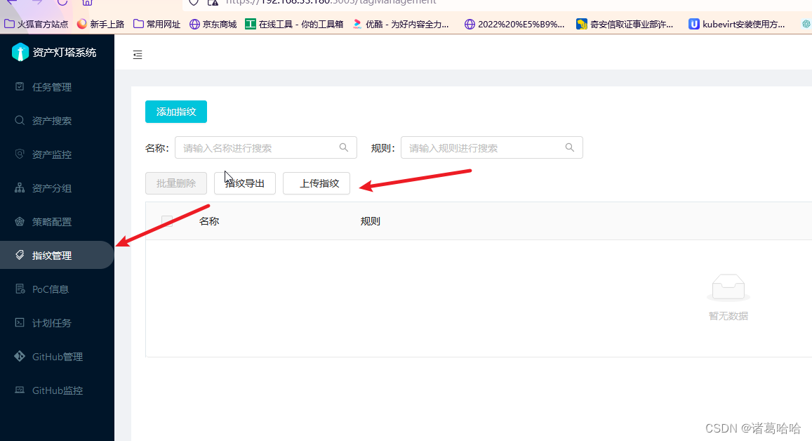
Task: Click the GitHub监控 monitor icon
Action: pos(20,390)
